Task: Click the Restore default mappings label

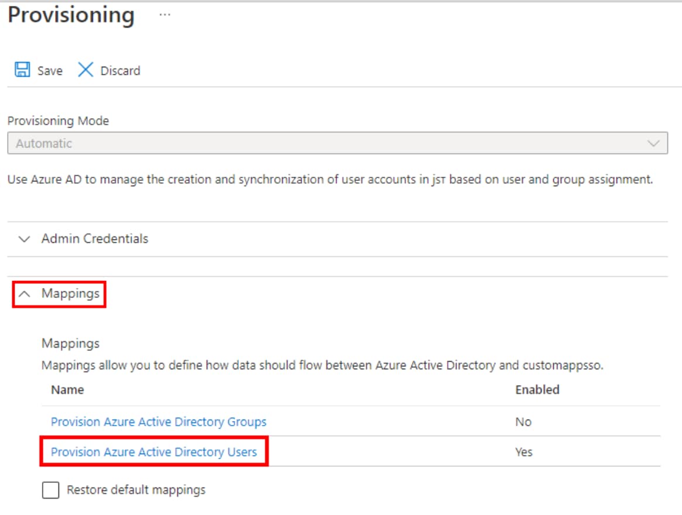Action: pyautogui.click(x=136, y=490)
